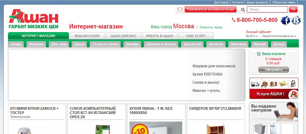Switch to the АШАН ДЛЯ ВАС tab

click(123, 36)
